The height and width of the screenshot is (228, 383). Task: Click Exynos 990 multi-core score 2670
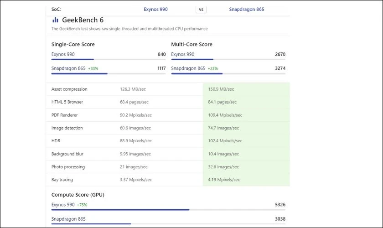tap(280, 54)
